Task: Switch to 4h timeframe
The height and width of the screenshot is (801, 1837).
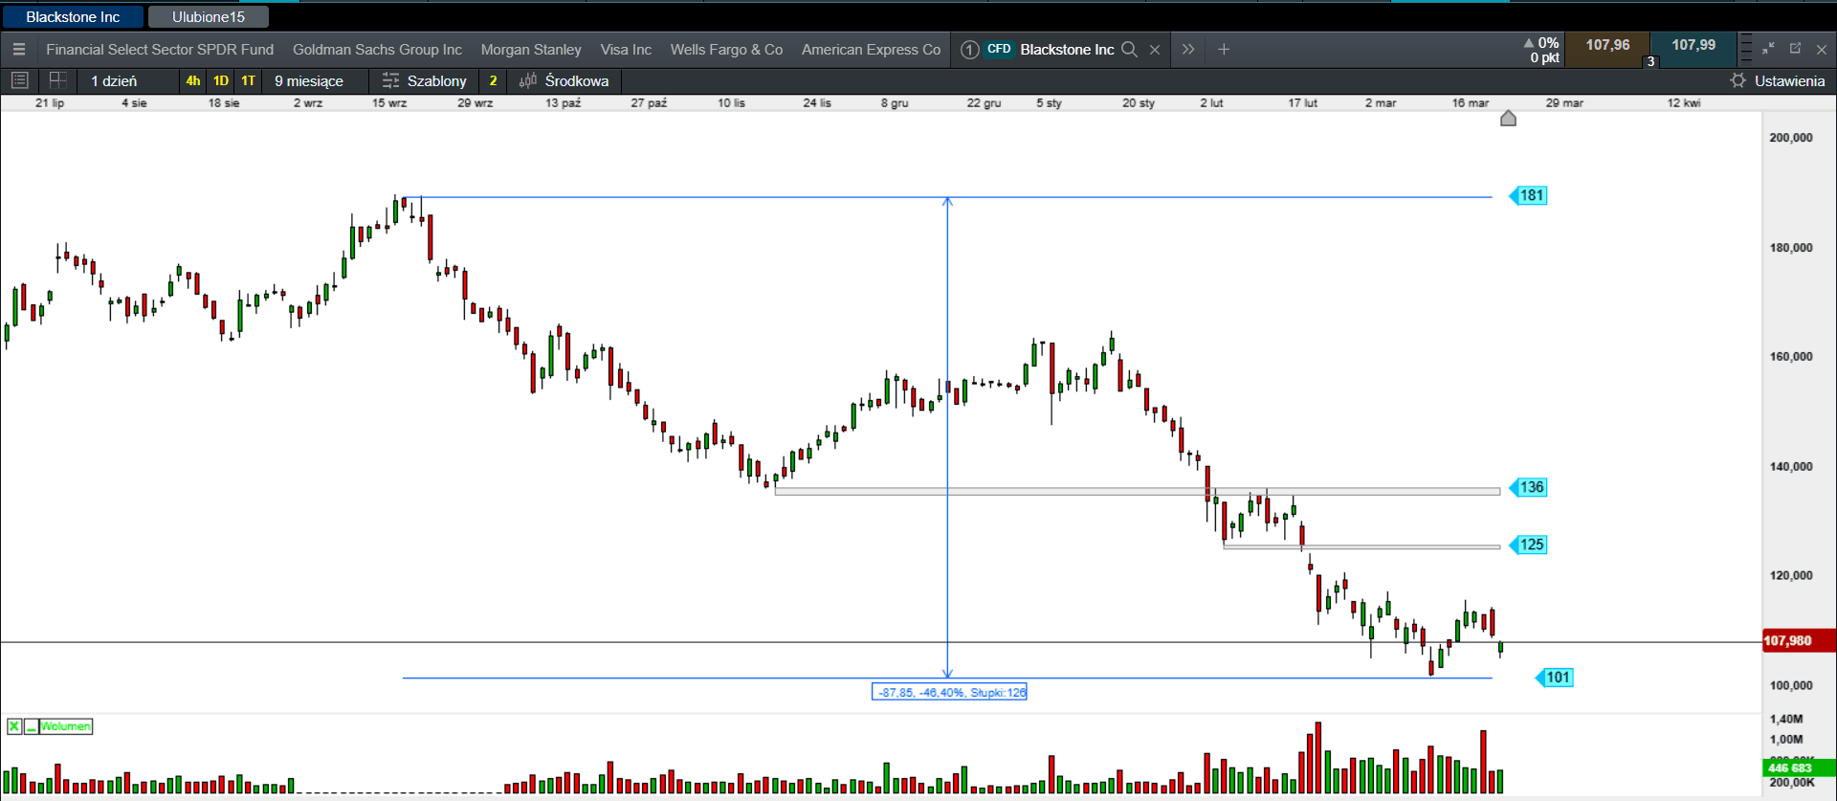Action: point(193,81)
